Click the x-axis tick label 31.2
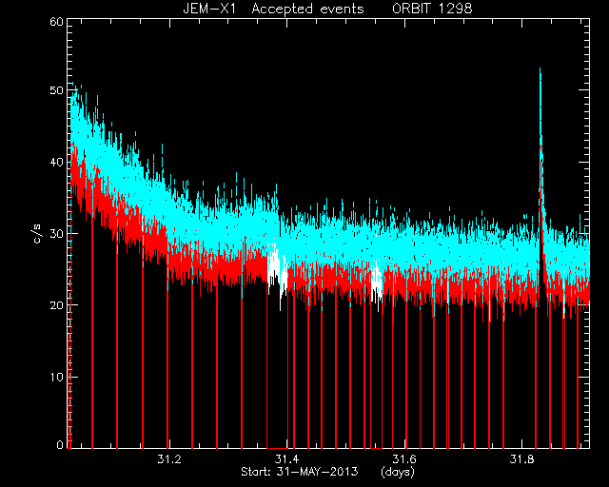Viewport: 609px width, 487px height. [x=169, y=459]
